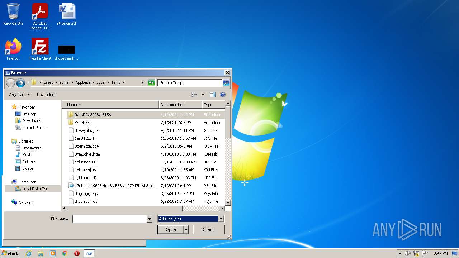The image size is (459, 258).
Task: Click Users in the address path
Action: tap(48, 82)
